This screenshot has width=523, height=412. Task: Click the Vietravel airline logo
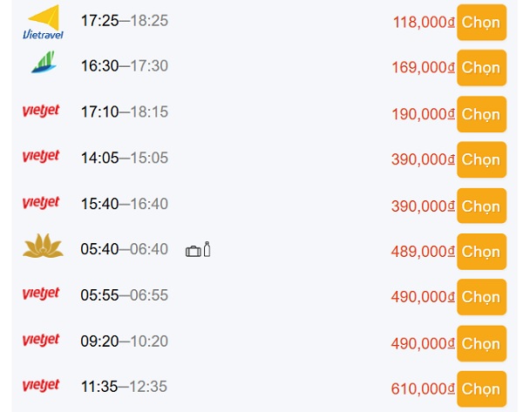(x=43, y=23)
